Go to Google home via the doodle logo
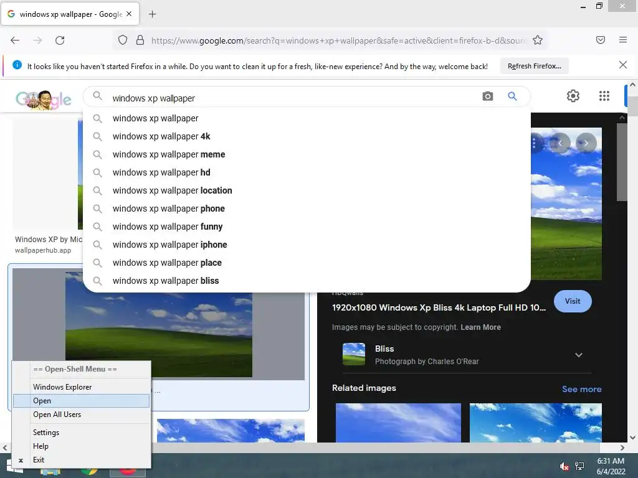The image size is (638, 478). coord(43,99)
